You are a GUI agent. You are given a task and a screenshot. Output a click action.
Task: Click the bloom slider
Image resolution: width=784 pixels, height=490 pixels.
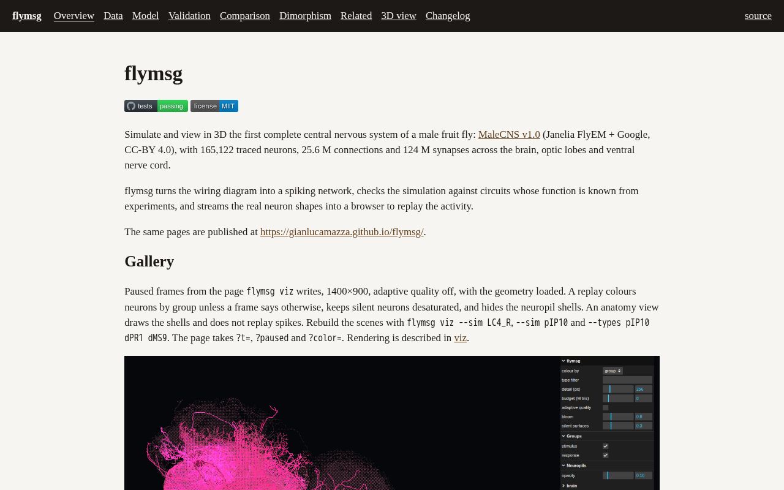tap(618, 417)
